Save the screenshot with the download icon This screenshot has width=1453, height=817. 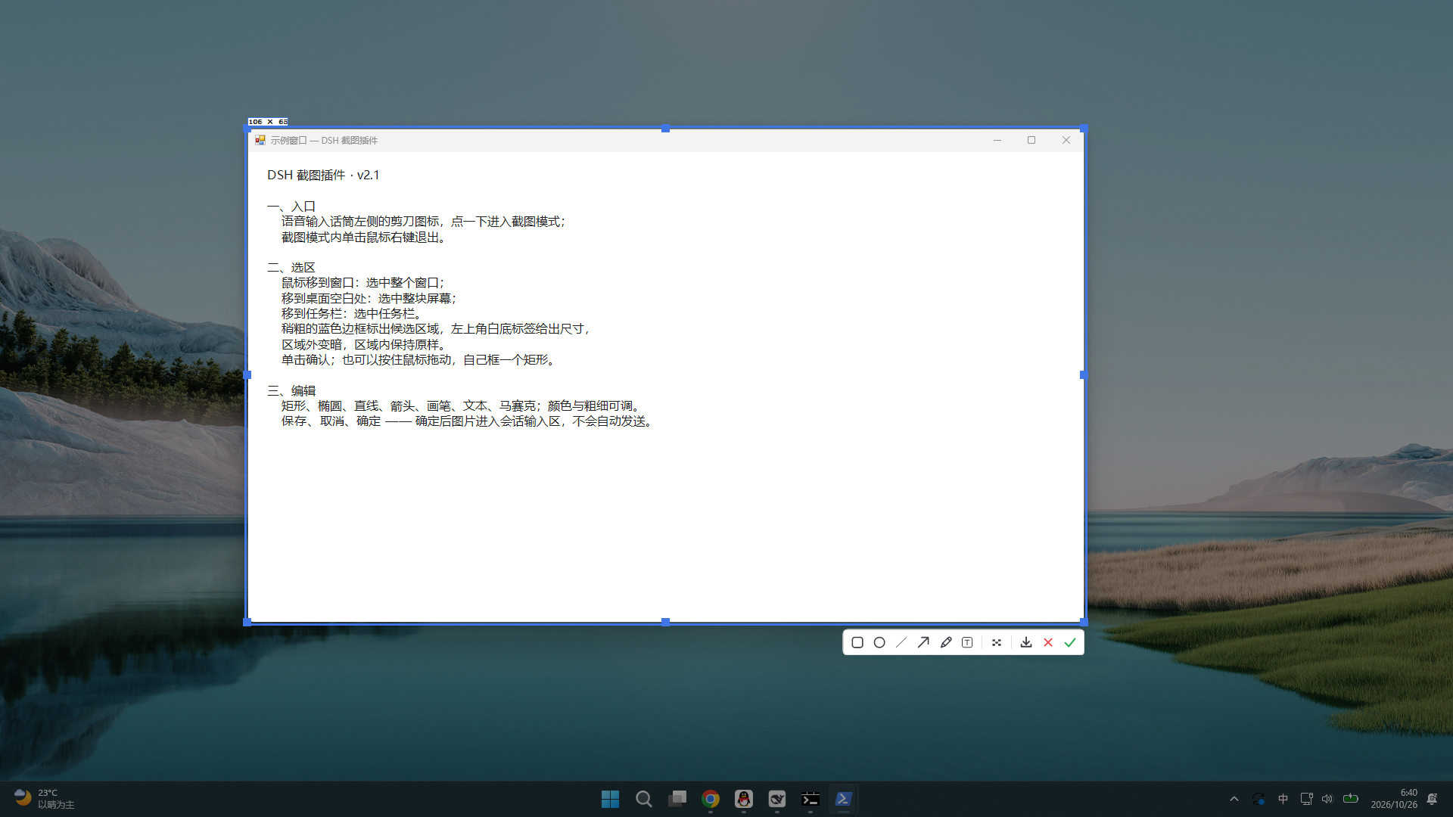click(1026, 642)
